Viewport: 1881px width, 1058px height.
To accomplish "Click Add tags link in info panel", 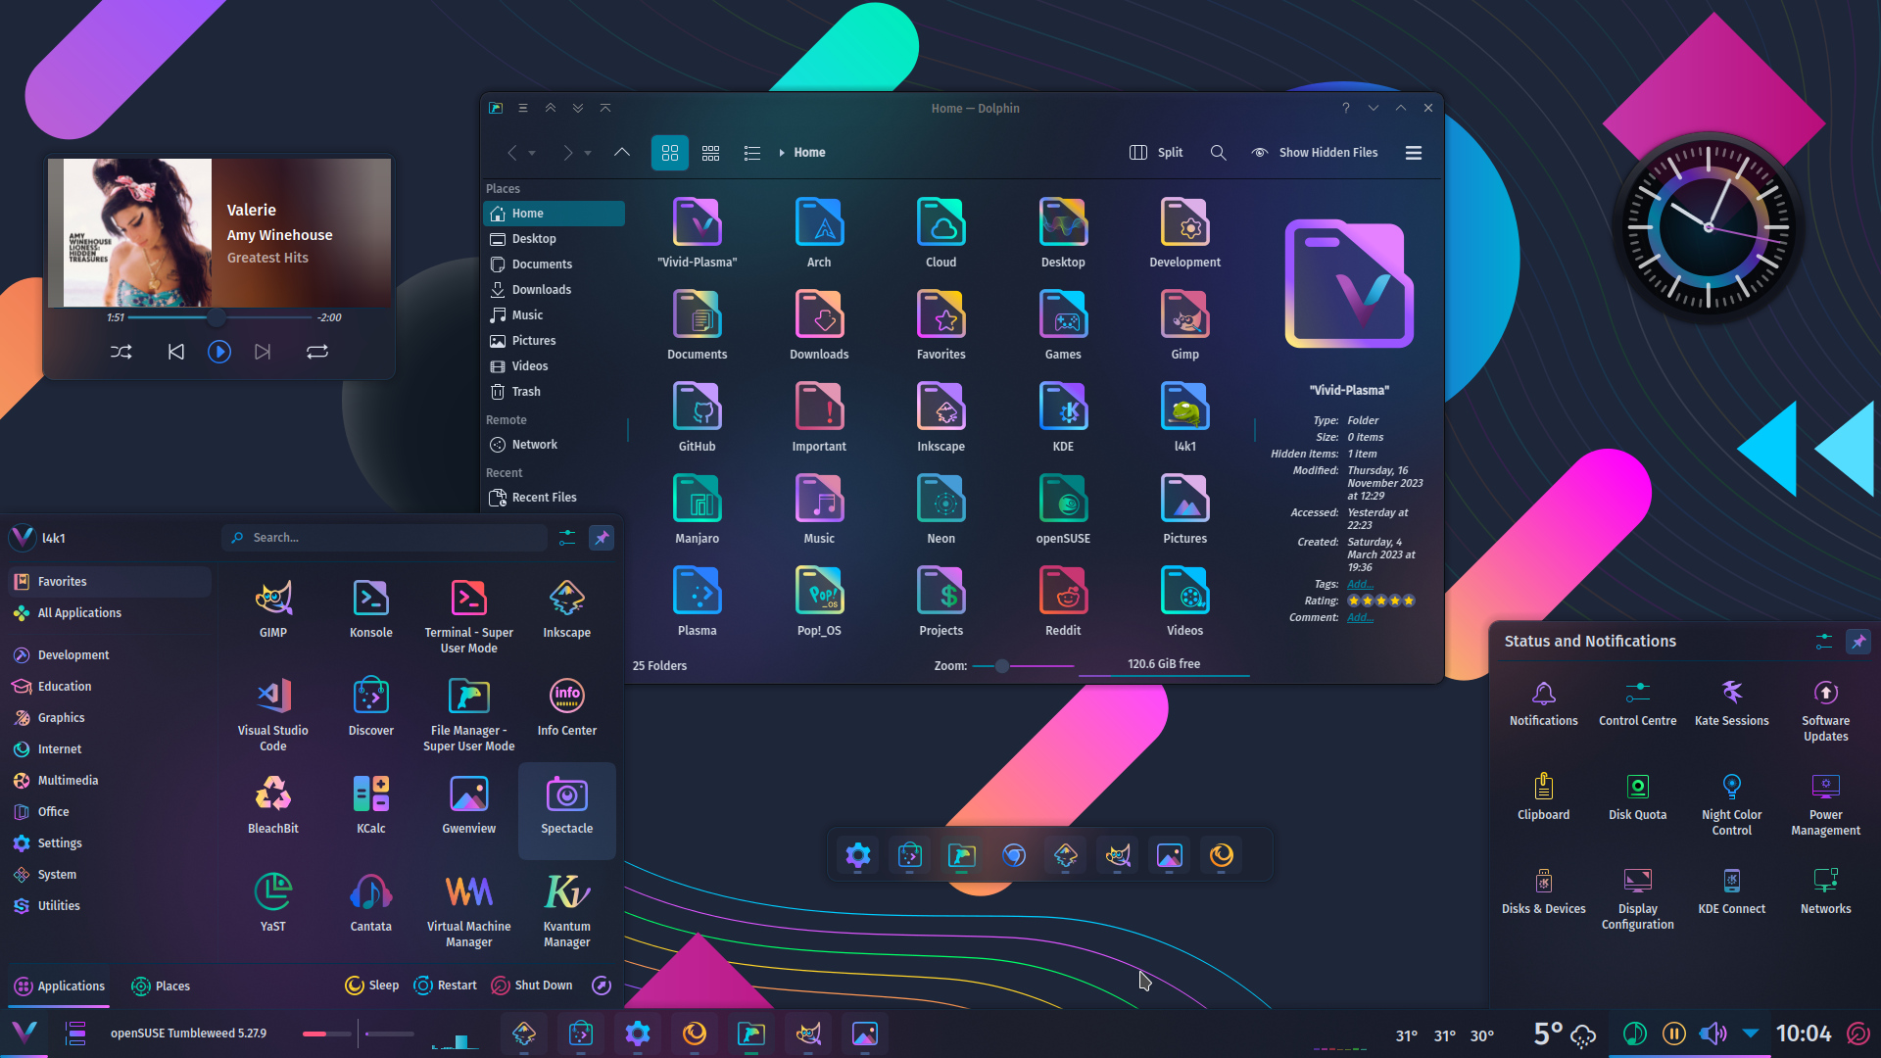I will (x=1360, y=584).
